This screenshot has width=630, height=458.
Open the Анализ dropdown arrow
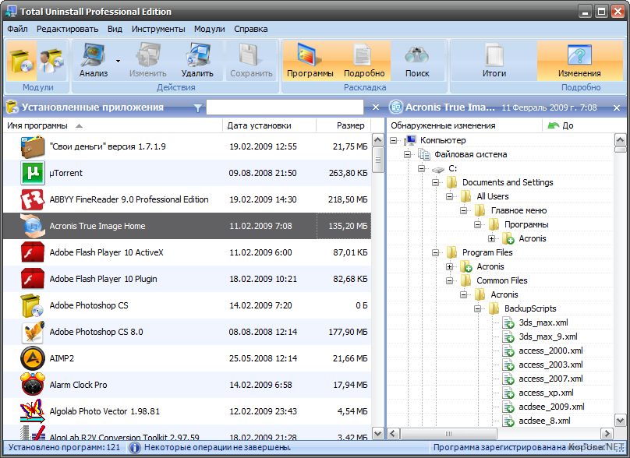point(119,61)
